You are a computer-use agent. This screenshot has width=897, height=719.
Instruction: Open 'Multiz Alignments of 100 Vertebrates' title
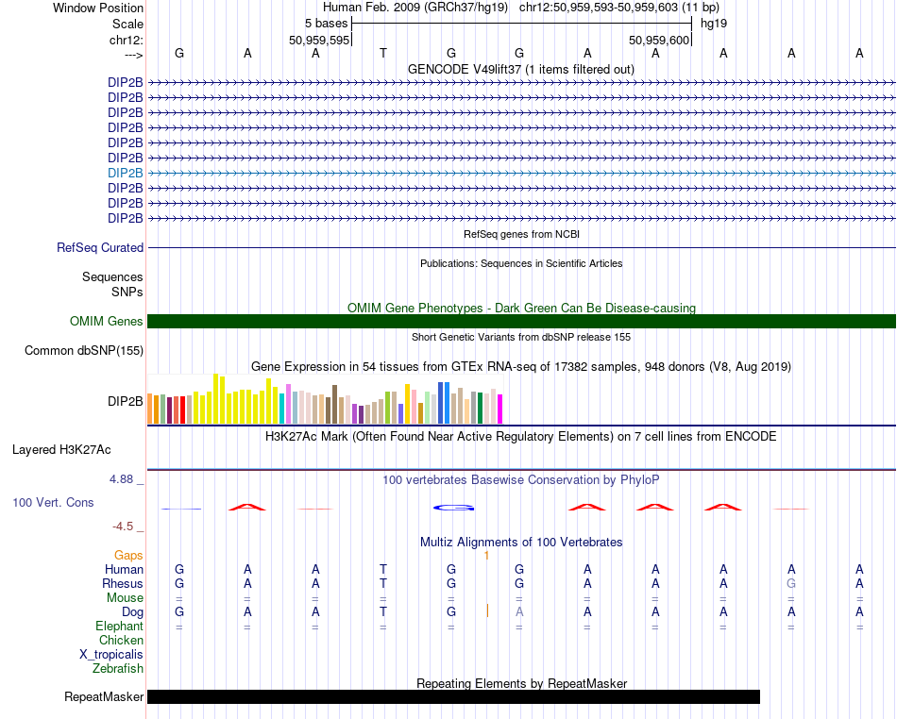[x=520, y=542]
